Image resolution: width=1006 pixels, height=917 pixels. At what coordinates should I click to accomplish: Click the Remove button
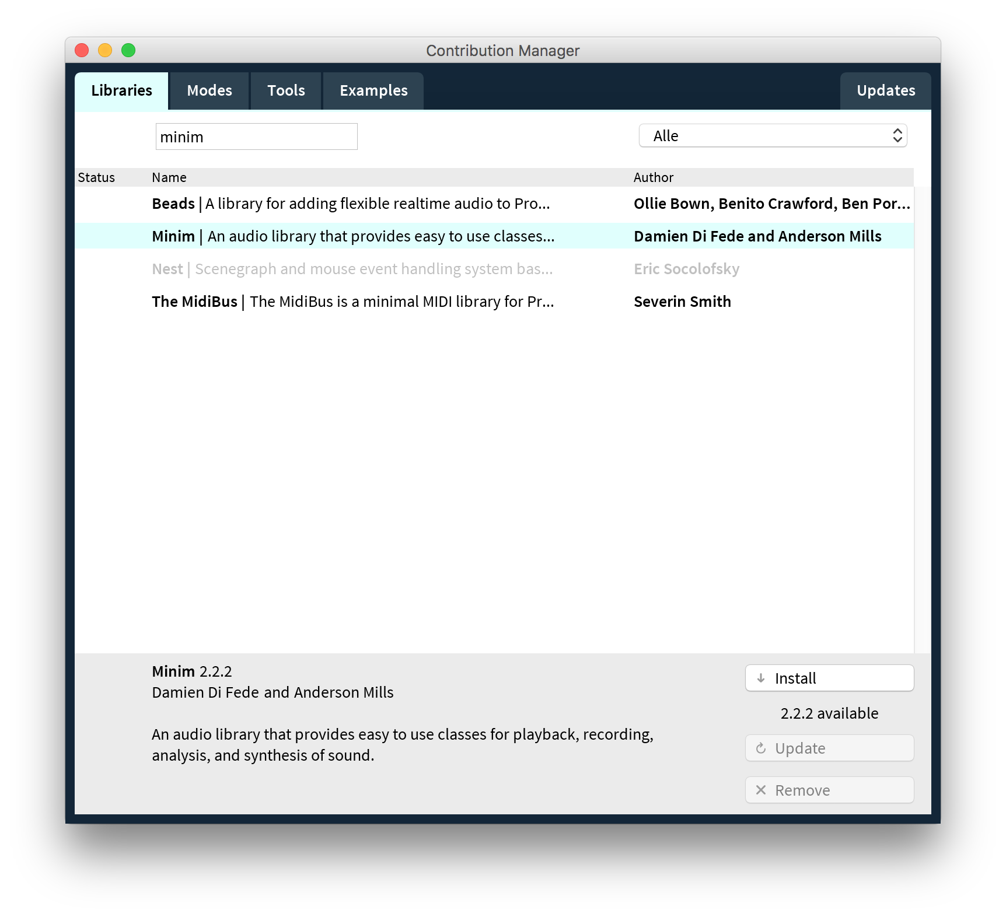click(x=829, y=790)
